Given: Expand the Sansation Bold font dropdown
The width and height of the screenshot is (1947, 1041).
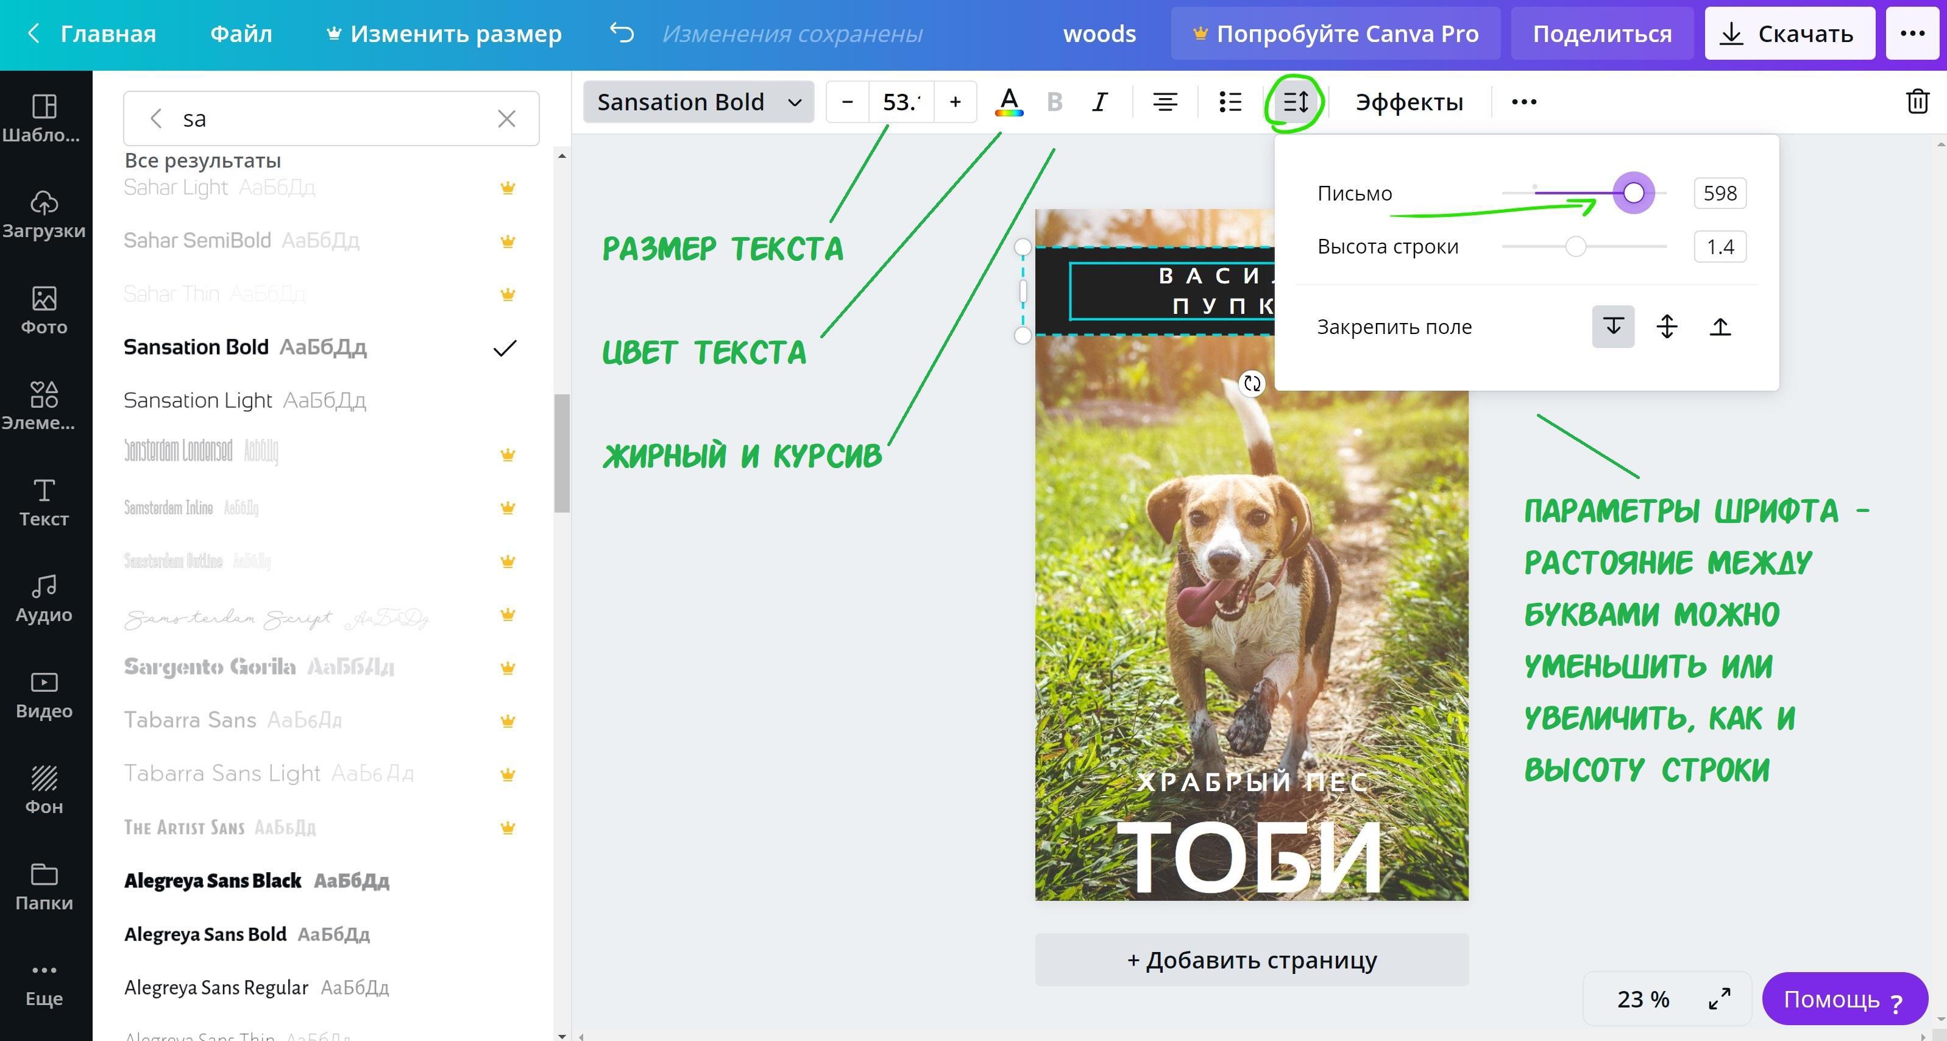Looking at the screenshot, I should [x=698, y=101].
